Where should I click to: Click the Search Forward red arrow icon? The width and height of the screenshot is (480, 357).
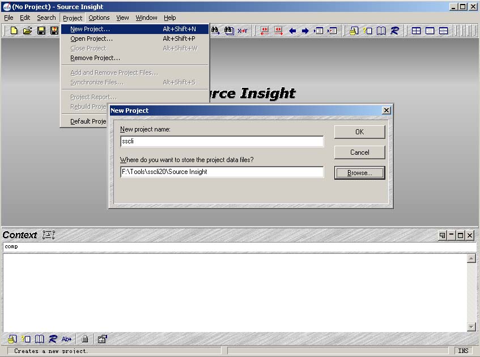tap(279, 31)
